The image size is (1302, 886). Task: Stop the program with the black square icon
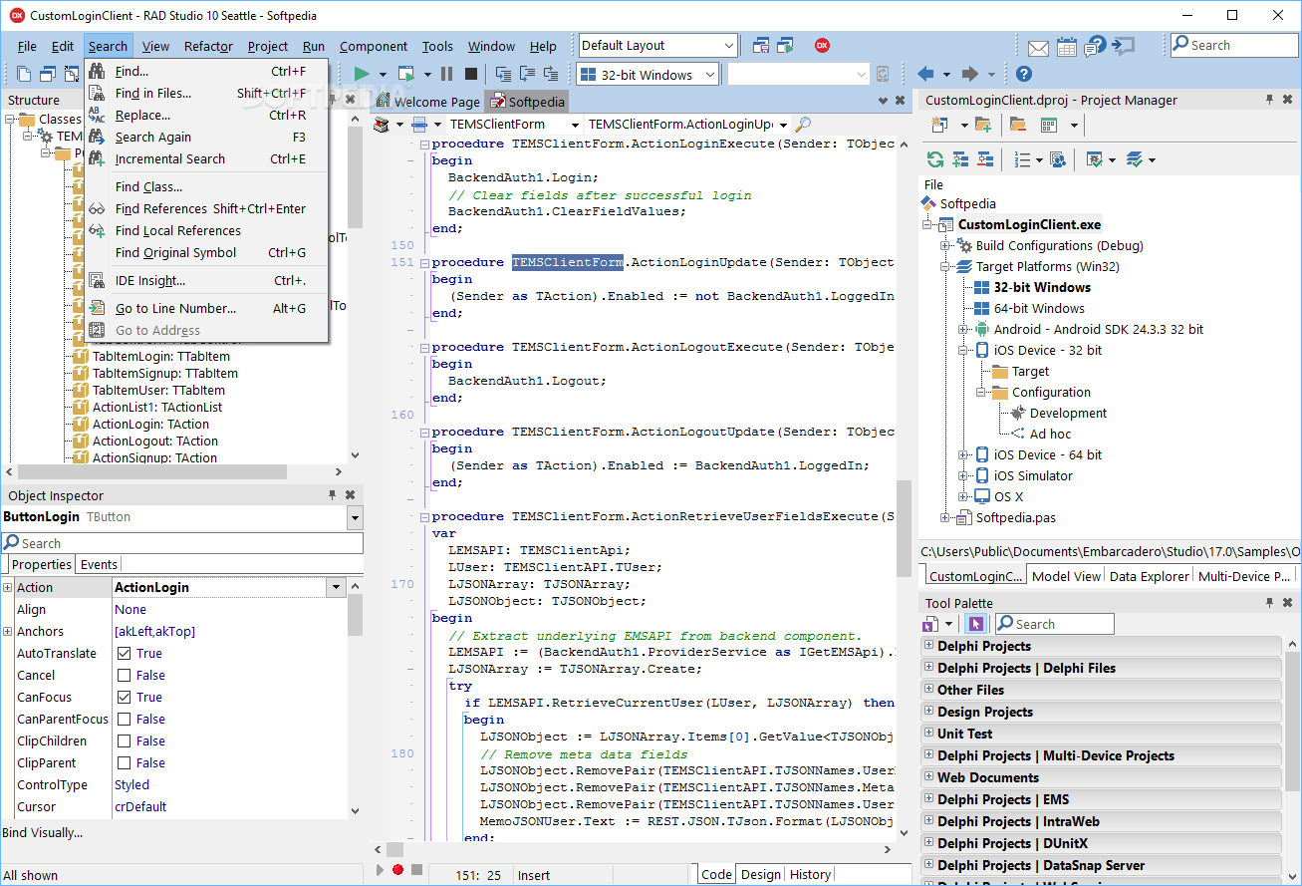(470, 74)
